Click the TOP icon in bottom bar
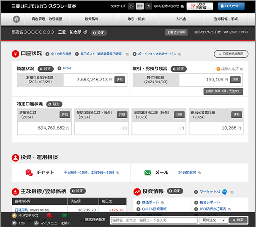 14,222
